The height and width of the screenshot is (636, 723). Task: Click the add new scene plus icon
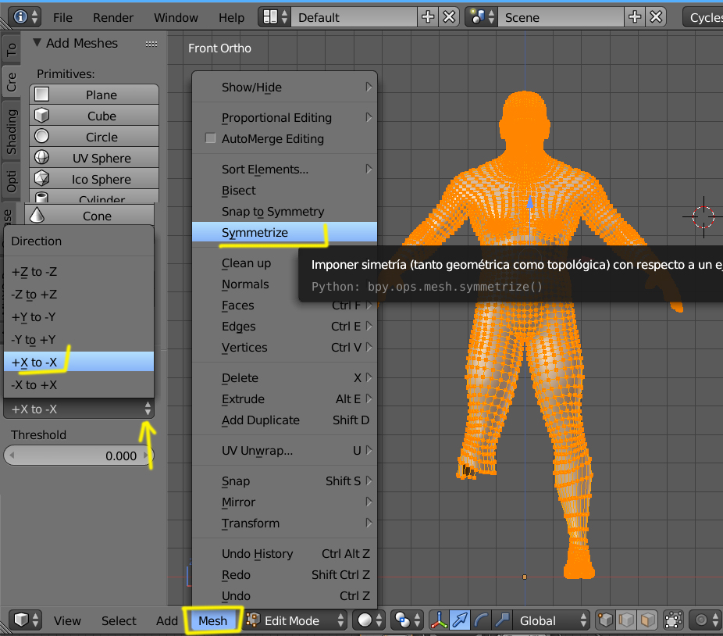click(x=636, y=17)
